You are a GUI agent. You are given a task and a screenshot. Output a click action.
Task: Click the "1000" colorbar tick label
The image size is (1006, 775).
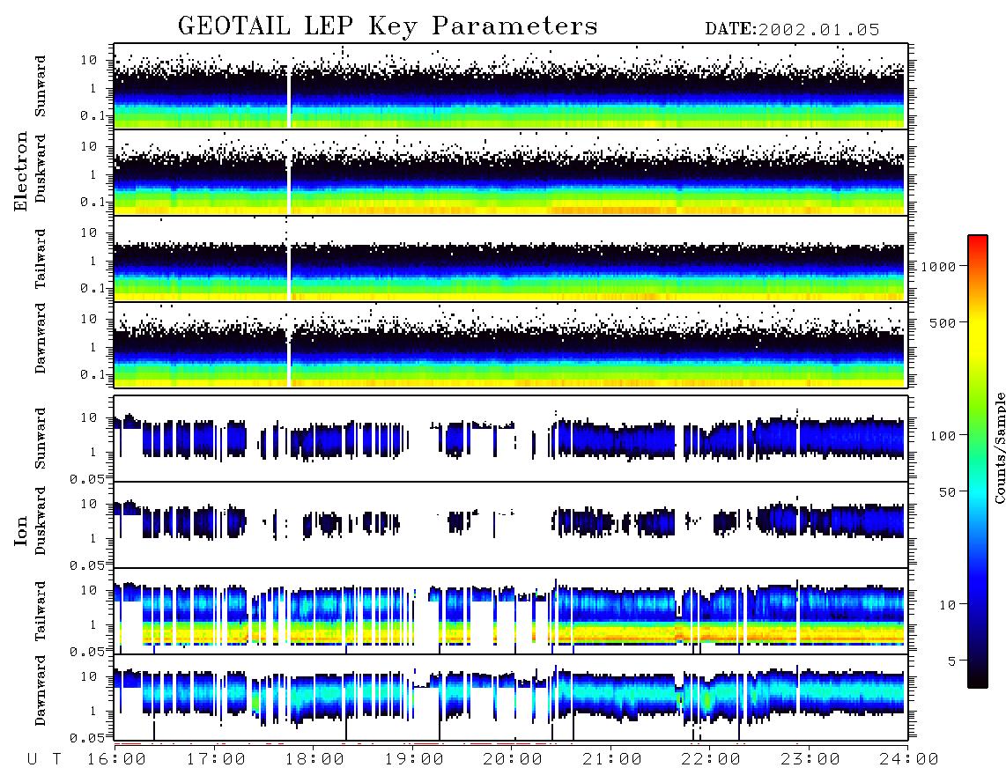[938, 266]
